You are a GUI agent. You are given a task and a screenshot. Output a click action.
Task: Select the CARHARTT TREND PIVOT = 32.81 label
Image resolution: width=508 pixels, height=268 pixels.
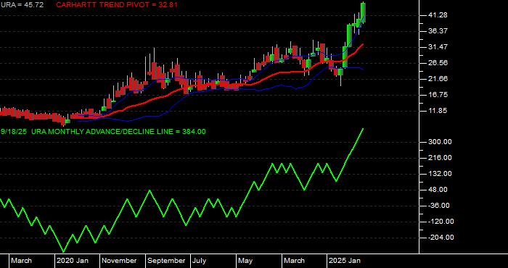click(x=117, y=5)
